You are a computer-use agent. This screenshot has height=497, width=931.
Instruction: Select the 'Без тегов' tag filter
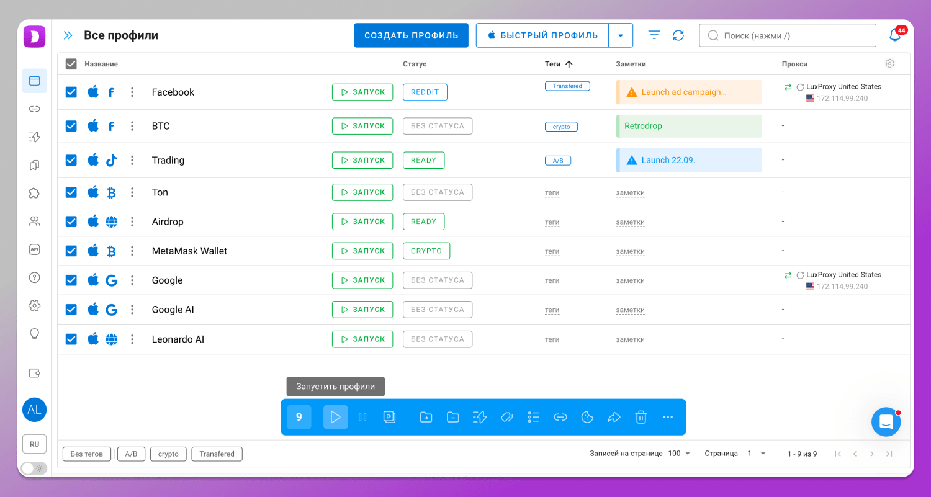(x=87, y=454)
